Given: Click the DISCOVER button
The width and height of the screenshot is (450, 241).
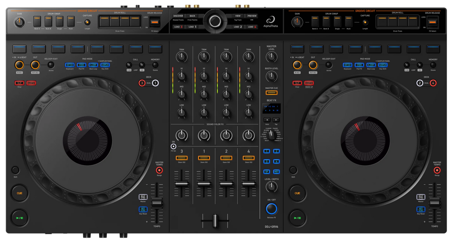Looking at the screenshot, I should click(x=178, y=16).
